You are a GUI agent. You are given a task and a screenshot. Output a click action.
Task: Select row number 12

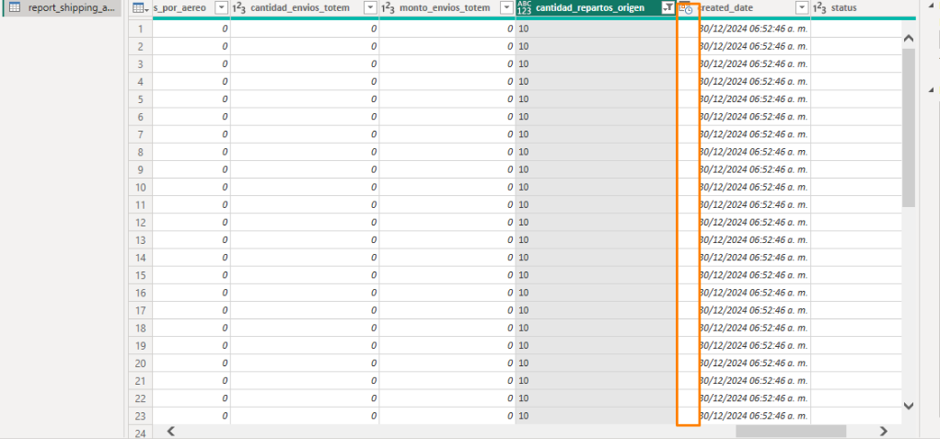coord(140,222)
